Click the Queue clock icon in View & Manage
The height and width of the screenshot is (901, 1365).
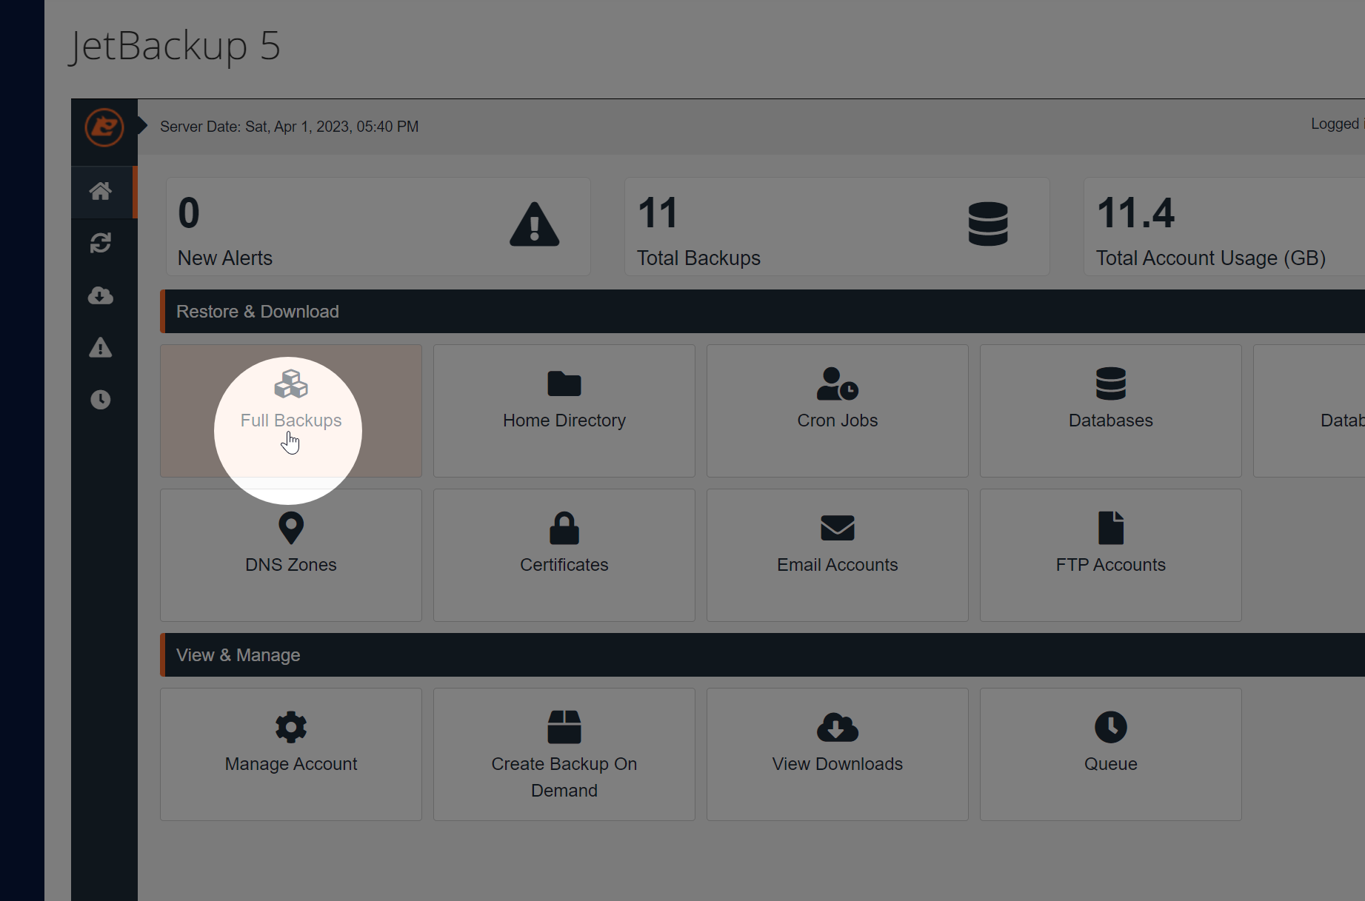(1111, 727)
